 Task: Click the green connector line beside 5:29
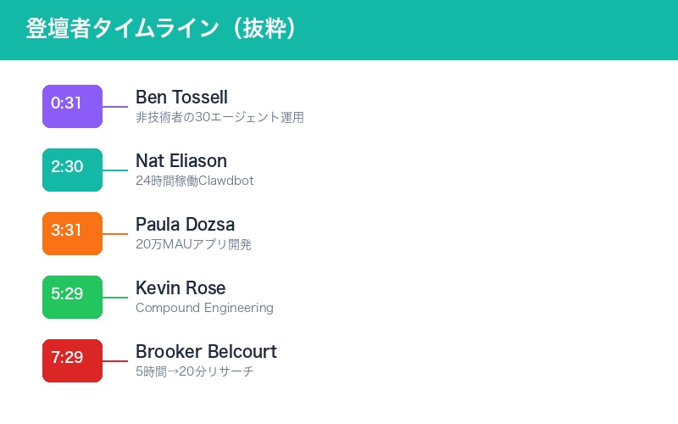pos(115,298)
